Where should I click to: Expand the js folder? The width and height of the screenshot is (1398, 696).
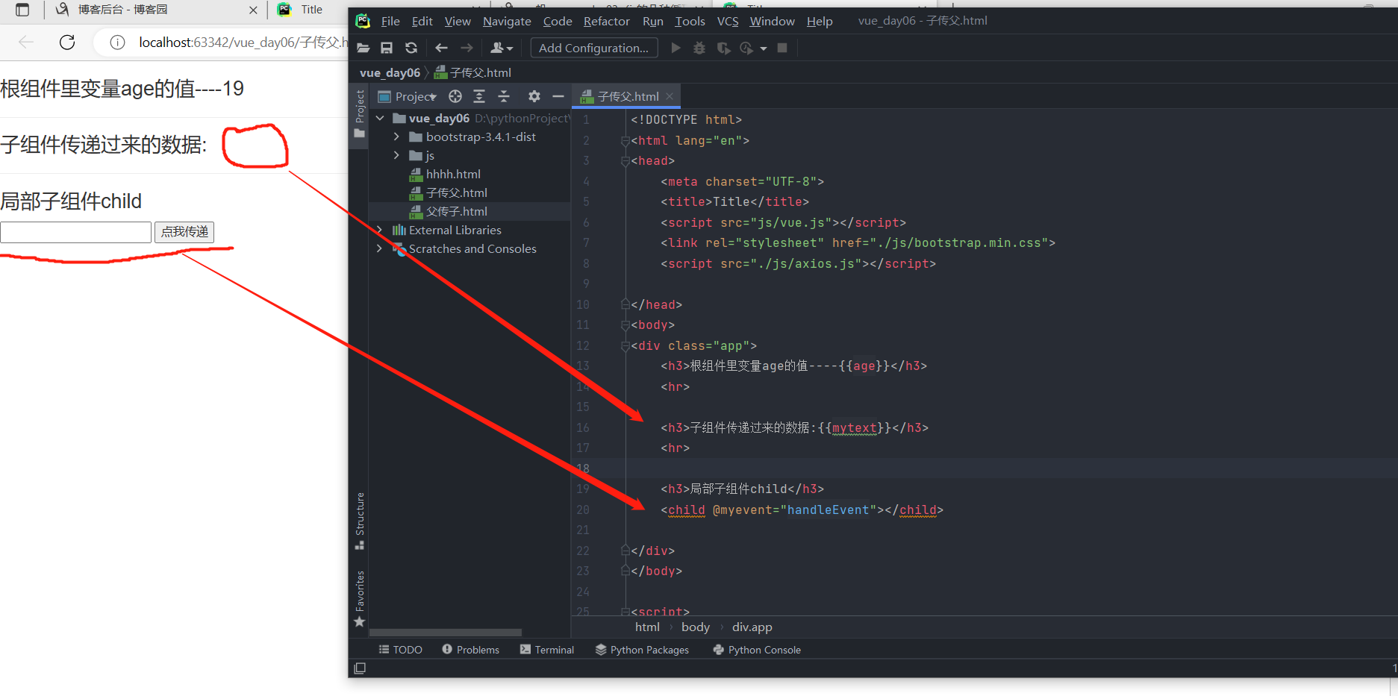tap(396, 156)
